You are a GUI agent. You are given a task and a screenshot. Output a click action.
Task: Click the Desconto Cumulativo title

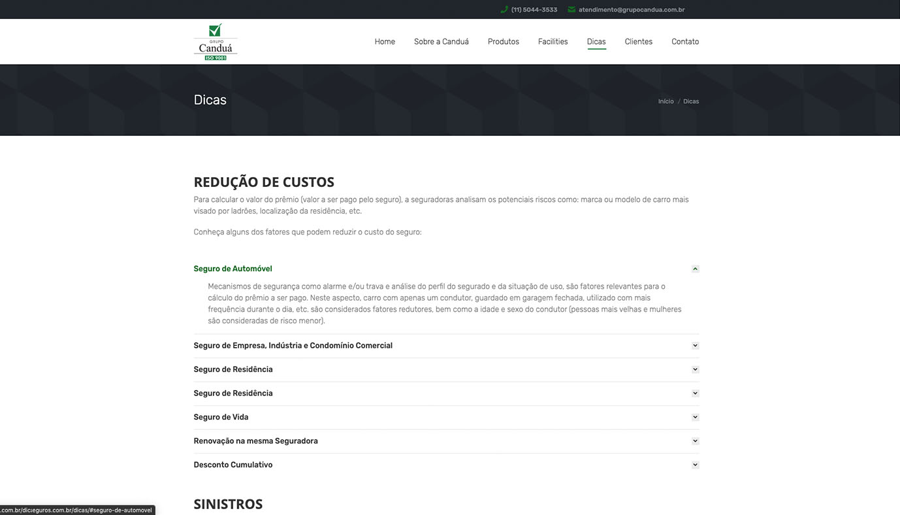[x=233, y=465]
